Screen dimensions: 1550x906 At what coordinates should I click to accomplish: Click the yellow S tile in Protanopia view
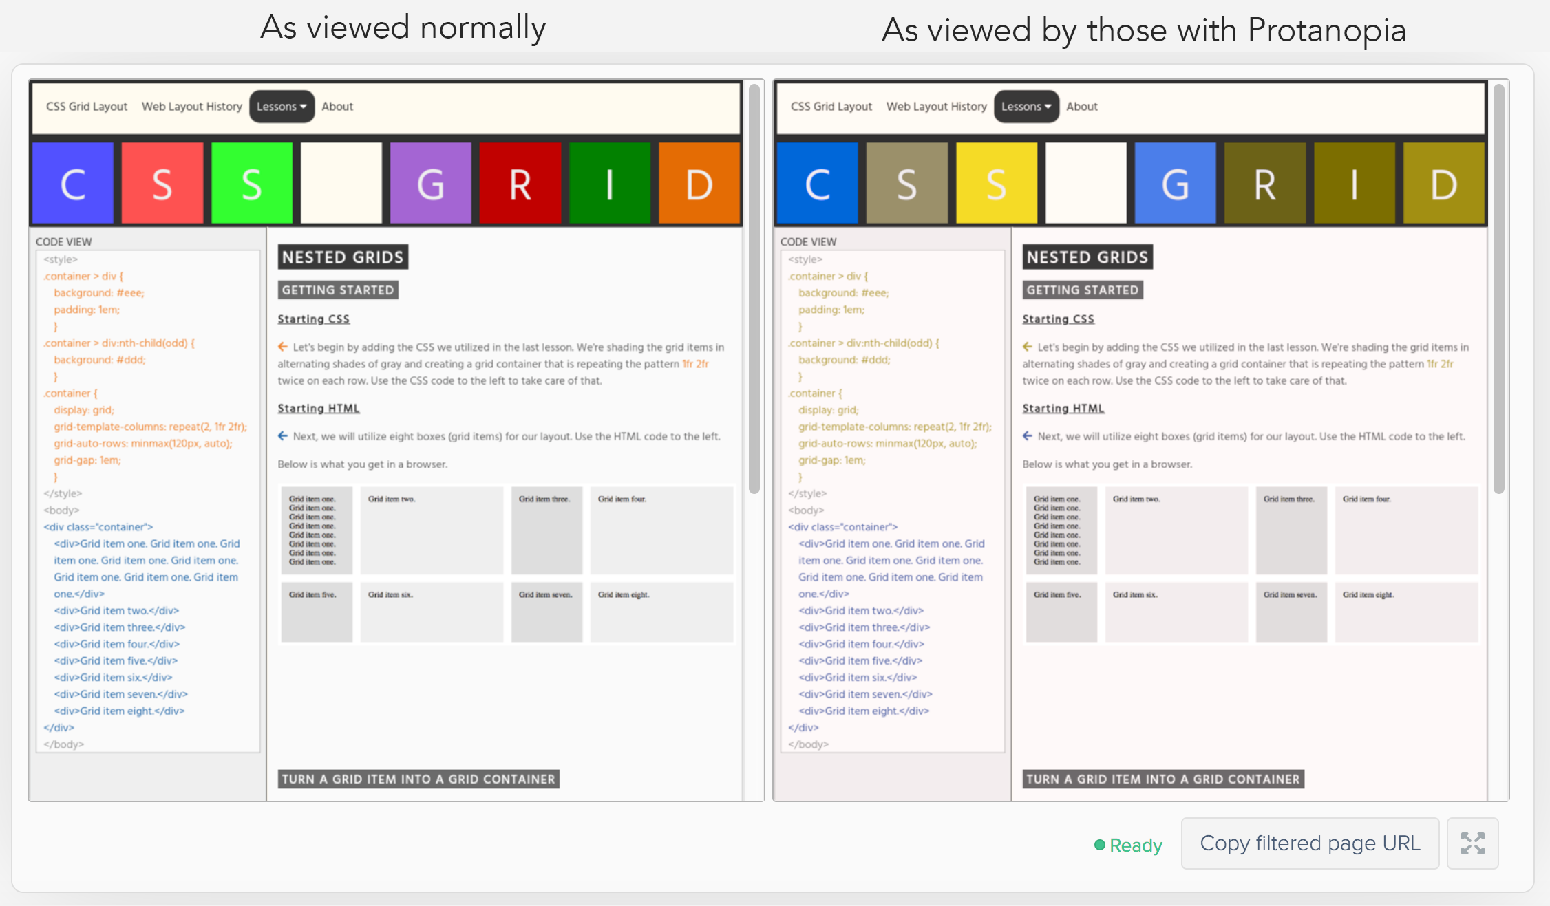pyautogui.click(x=996, y=183)
